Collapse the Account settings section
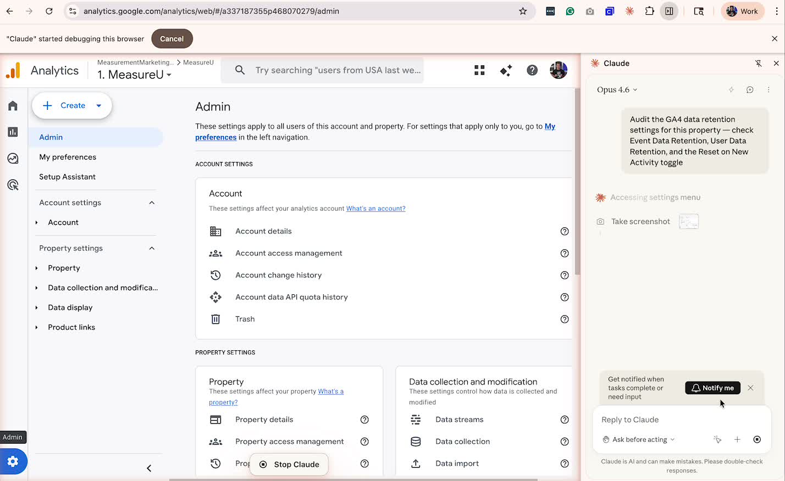The image size is (785, 481). 151,202
